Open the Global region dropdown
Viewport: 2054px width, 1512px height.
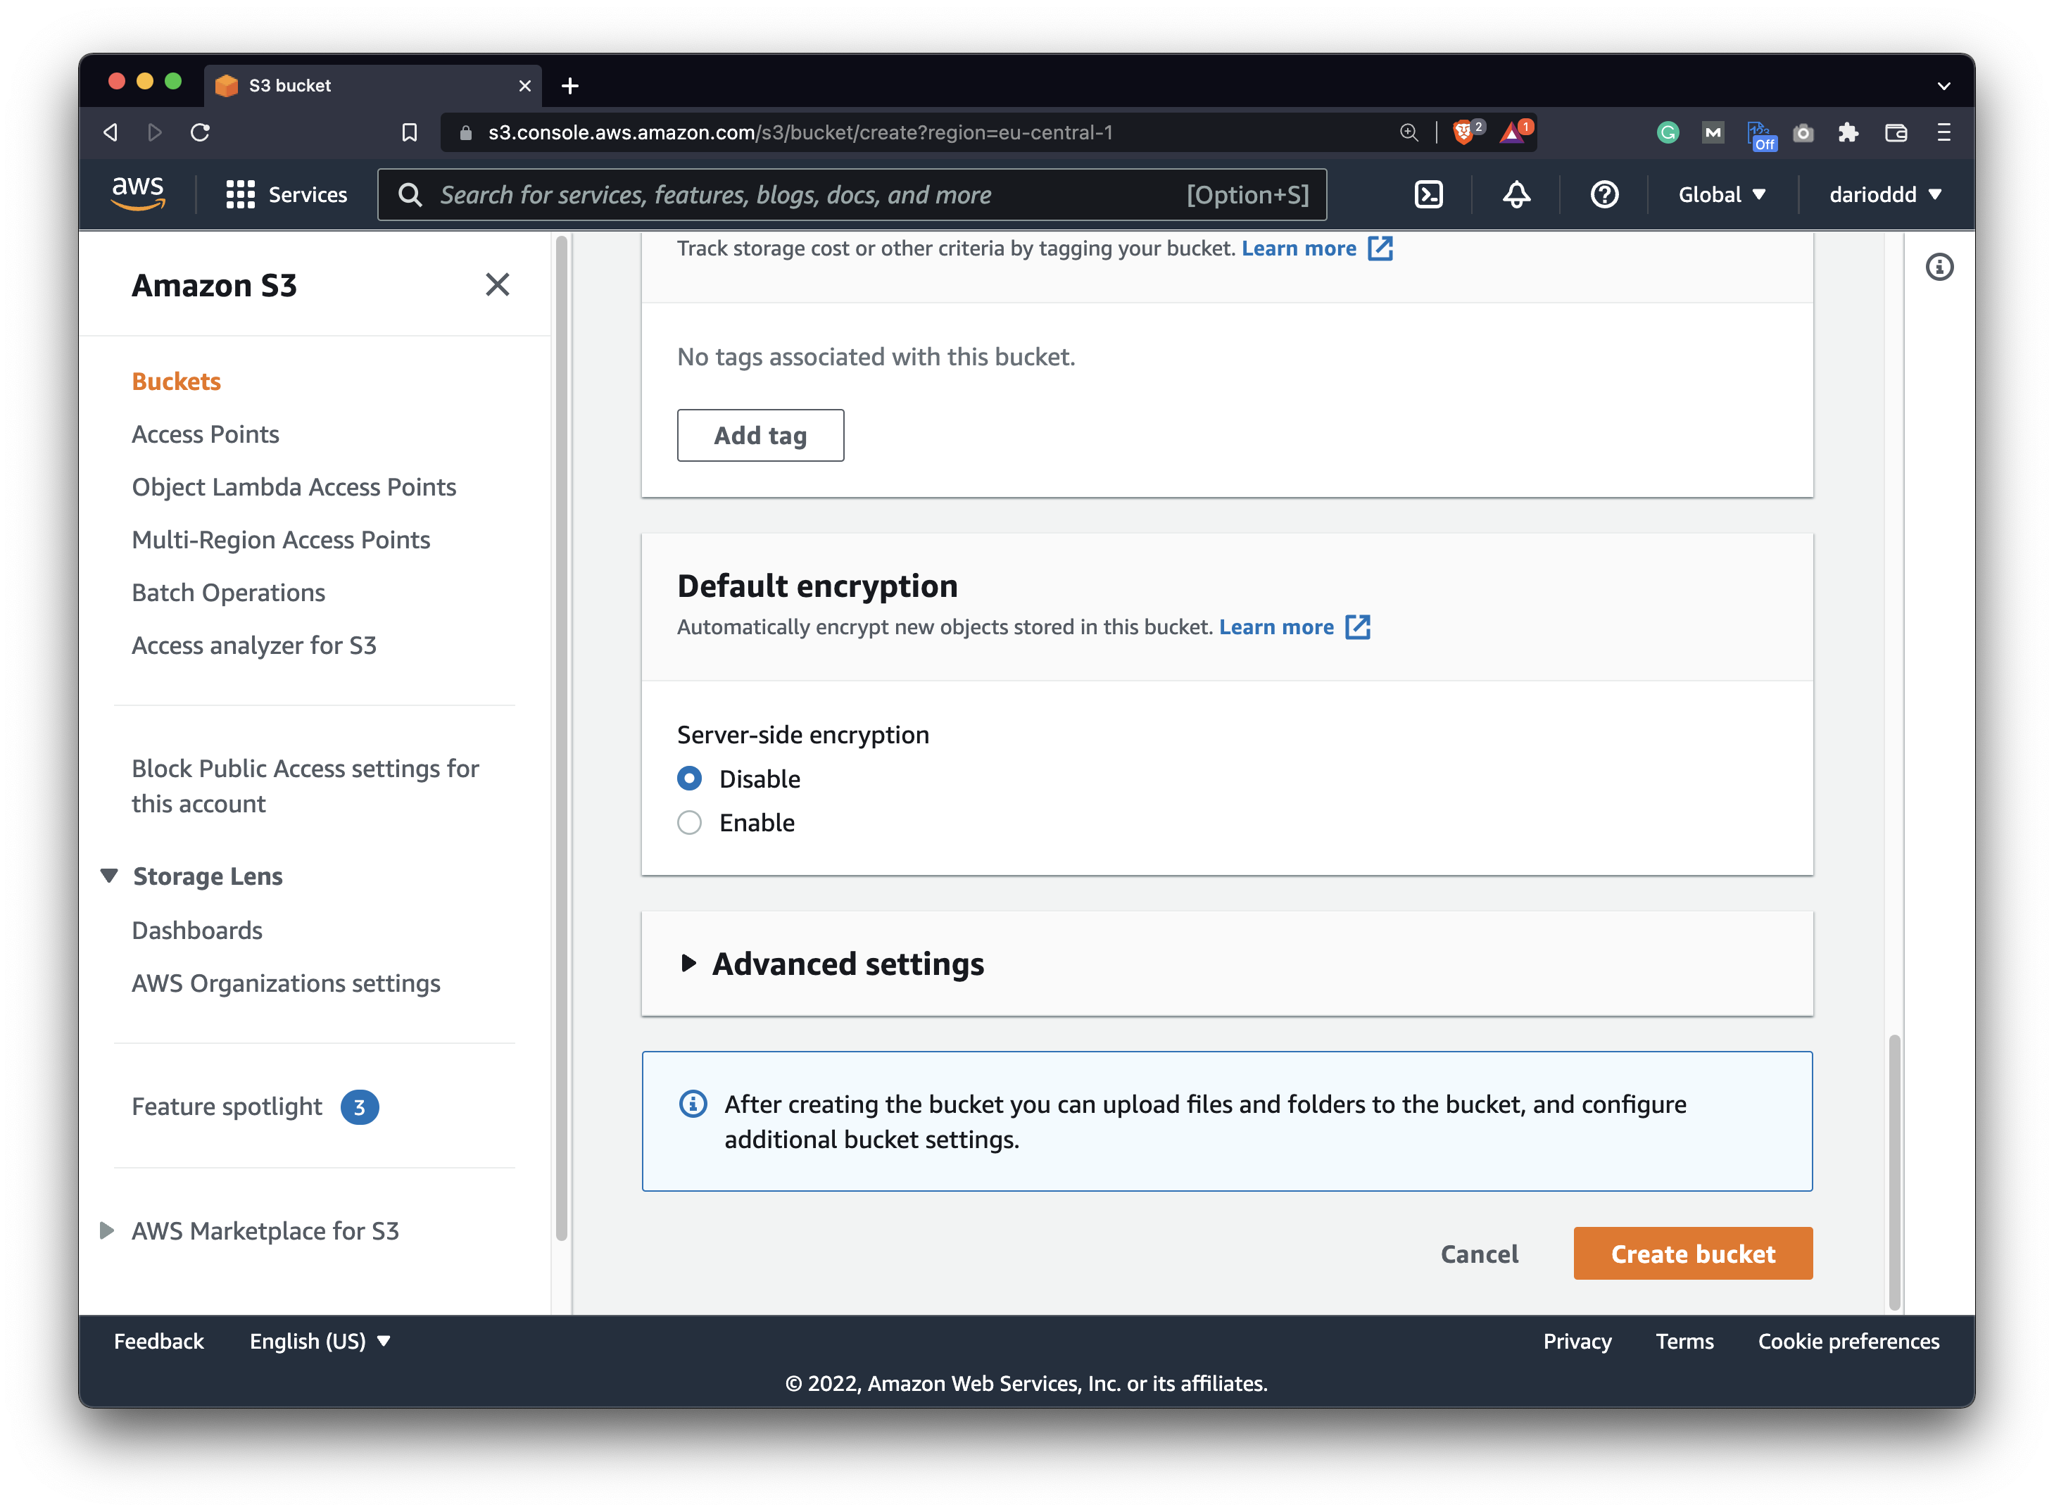point(1721,194)
